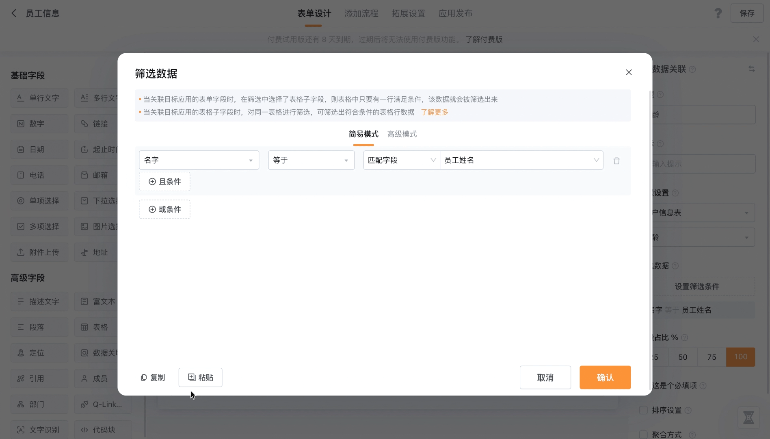Open the 应用发布 tab
Screen dimensions: 770x439
(455, 13)
